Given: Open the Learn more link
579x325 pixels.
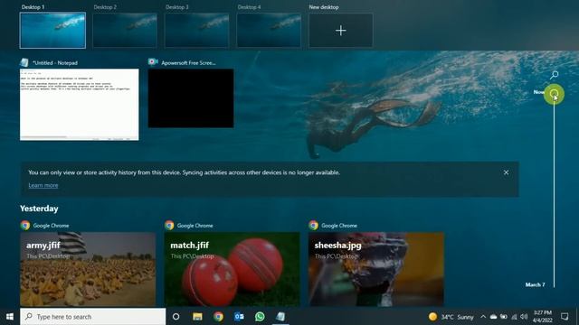Looking at the screenshot, I should click(x=43, y=185).
